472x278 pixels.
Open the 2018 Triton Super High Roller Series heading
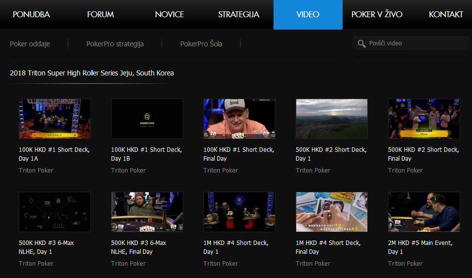tap(92, 73)
